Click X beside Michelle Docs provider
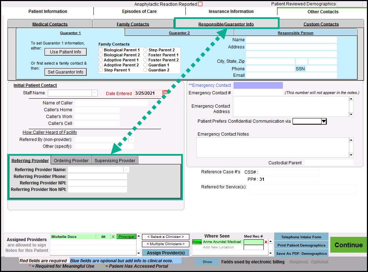Image resolution: width=368 pixels, height=272 pixels. (x=113, y=237)
